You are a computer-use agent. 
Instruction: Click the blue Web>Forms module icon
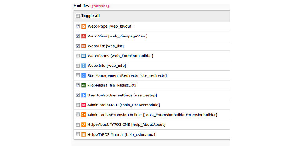(x=83, y=56)
